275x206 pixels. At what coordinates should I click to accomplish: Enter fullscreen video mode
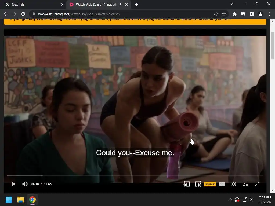coord(257,184)
